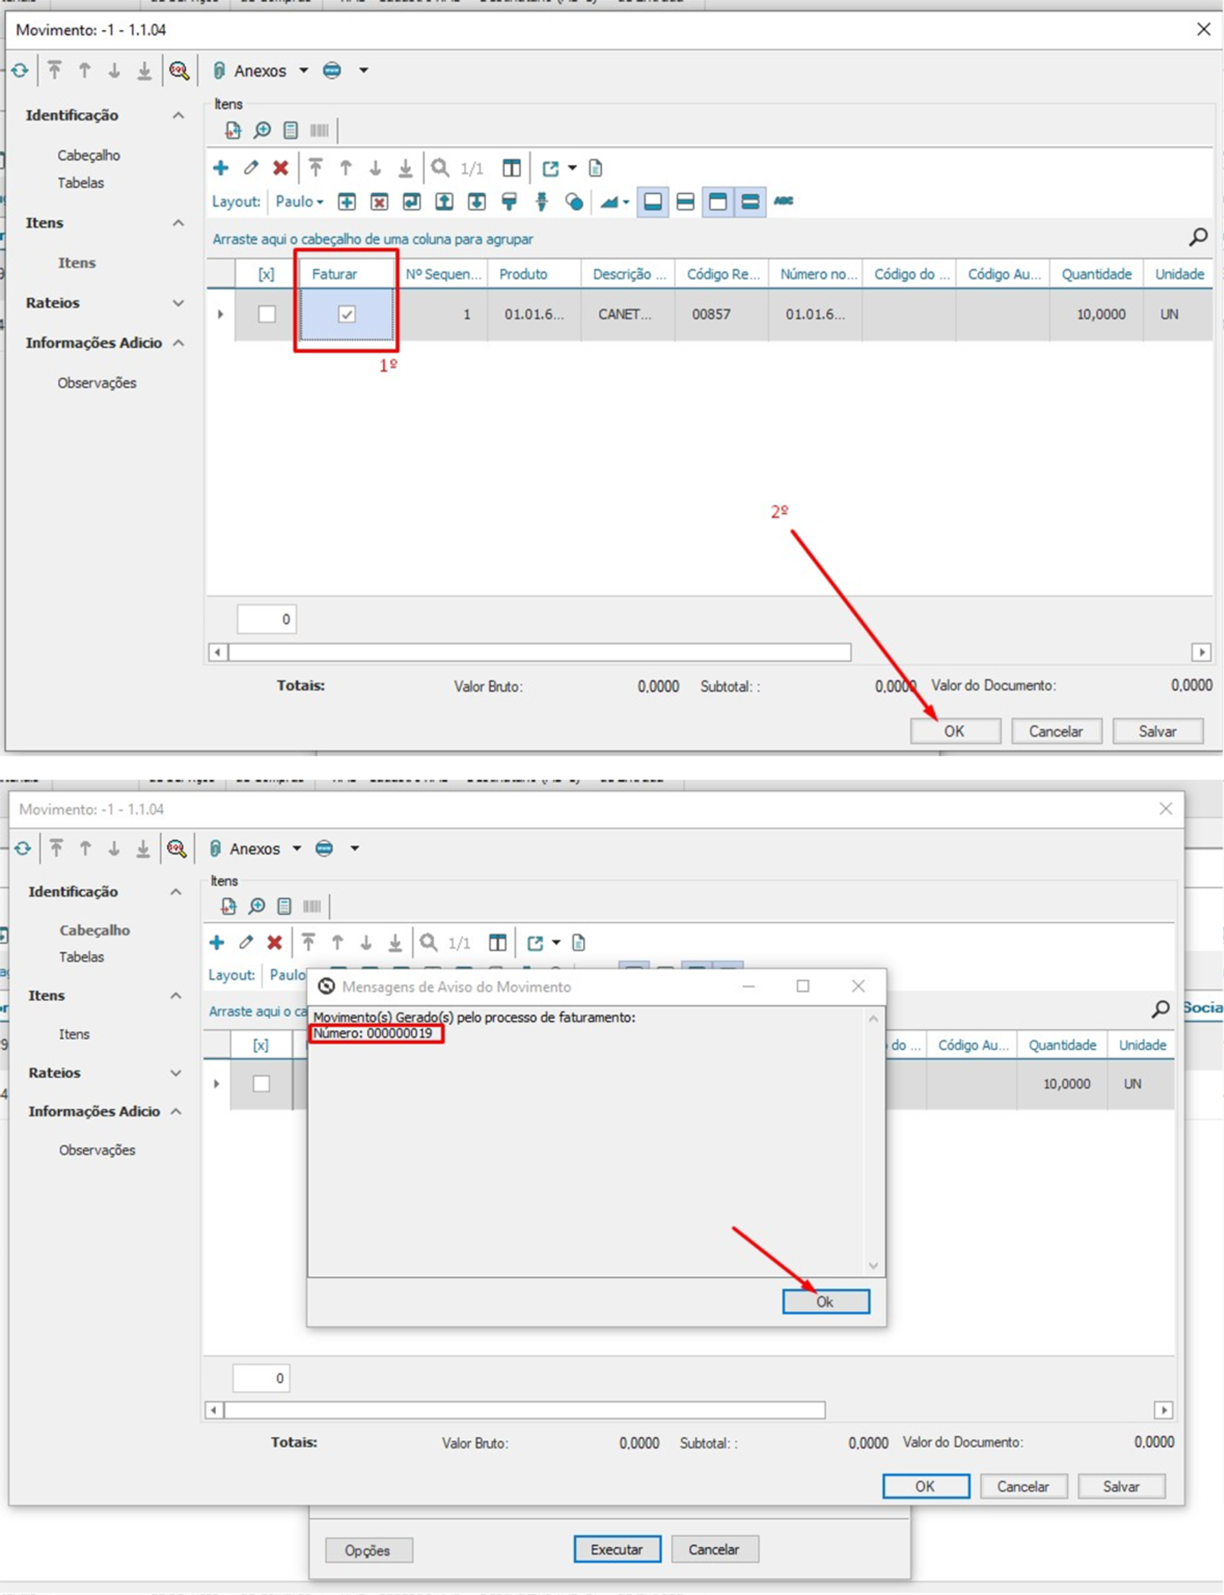The width and height of the screenshot is (1224, 1595).
Task: Open Observações under Informações Adicionais
Action: 96,383
